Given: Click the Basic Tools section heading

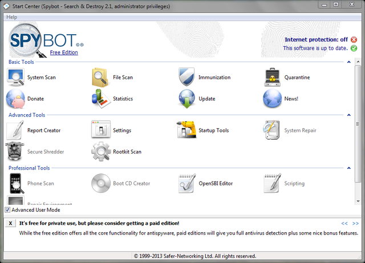Looking at the screenshot, I should point(21,62).
